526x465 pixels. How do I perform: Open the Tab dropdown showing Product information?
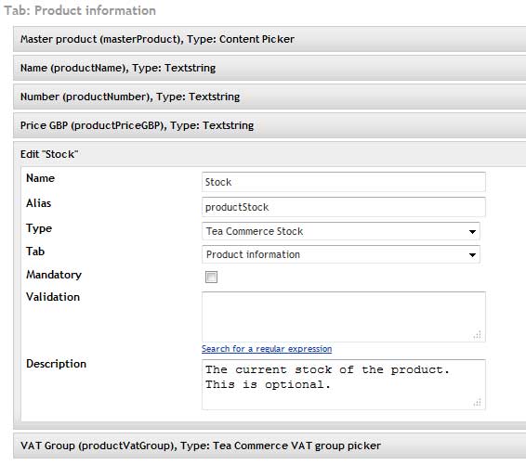click(x=341, y=254)
